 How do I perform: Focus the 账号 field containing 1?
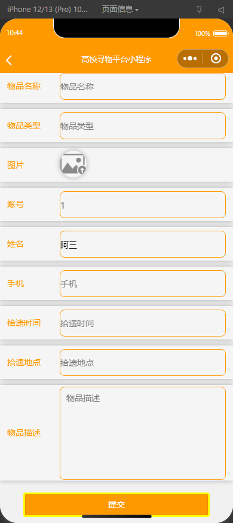(143, 205)
